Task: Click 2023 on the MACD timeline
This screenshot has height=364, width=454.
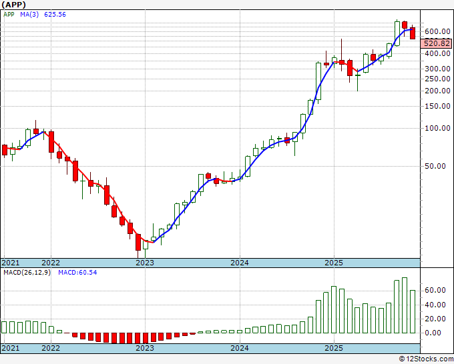Action: [145, 348]
